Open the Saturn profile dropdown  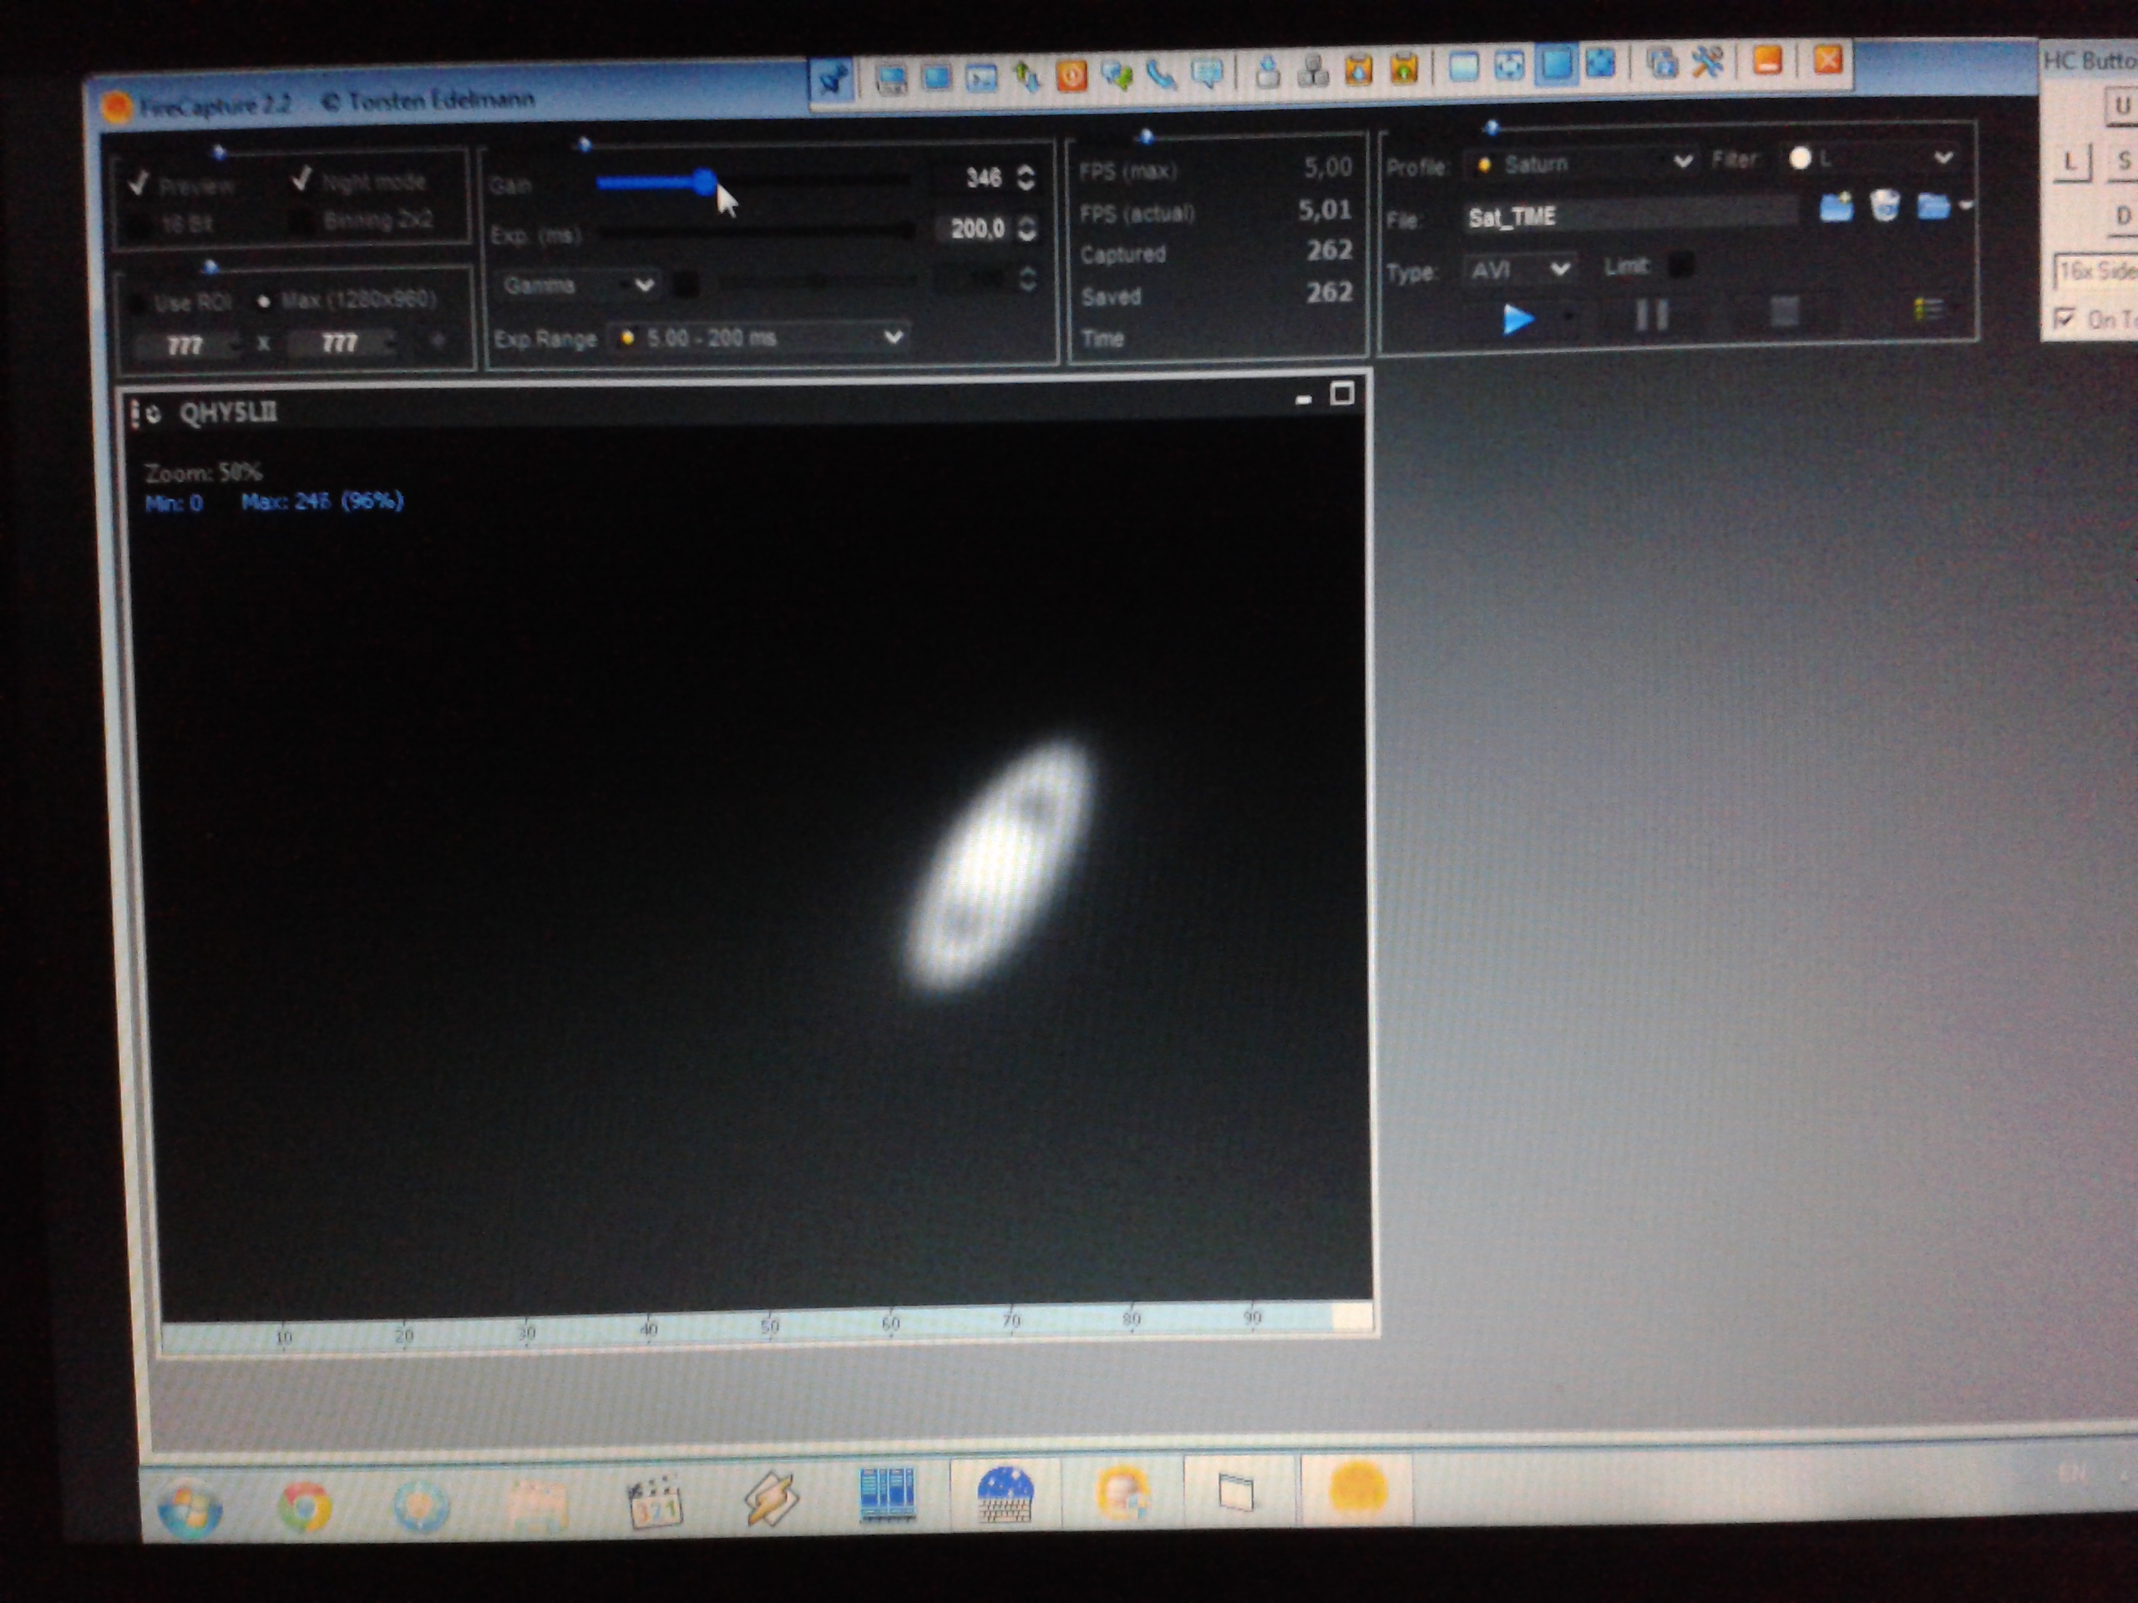pos(1683,161)
